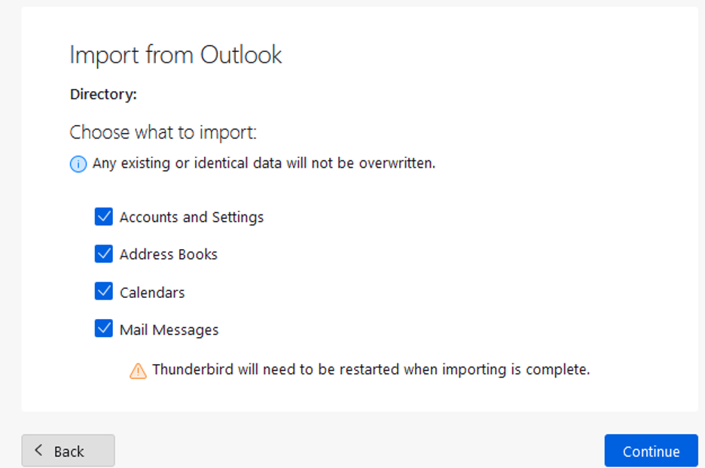Click the empty space after Directory label
Image resolution: width=705 pixels, height=468 pixels.
(x=301, y=95)
